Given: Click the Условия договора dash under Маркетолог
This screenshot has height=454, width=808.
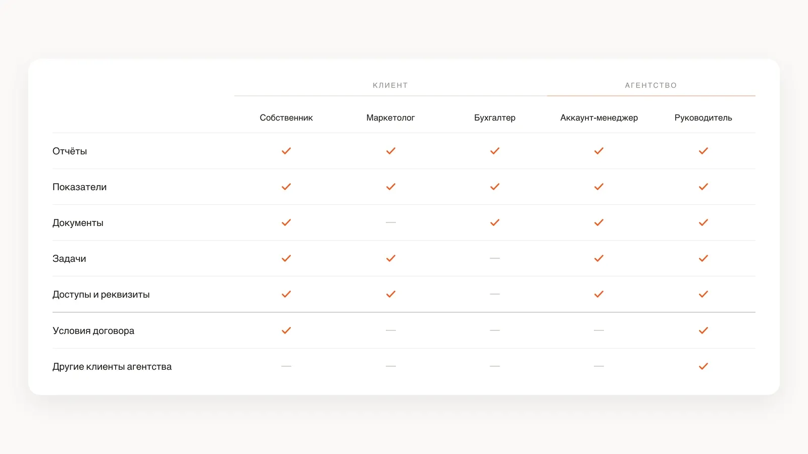Looking at the screenshot, I should tap(391, 330).
